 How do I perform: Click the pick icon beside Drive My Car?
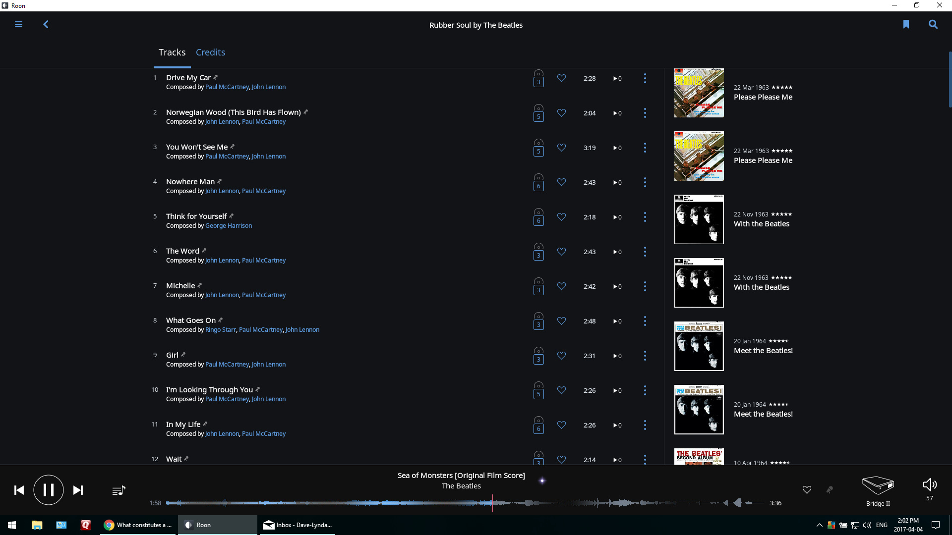(x=216, y=77)
